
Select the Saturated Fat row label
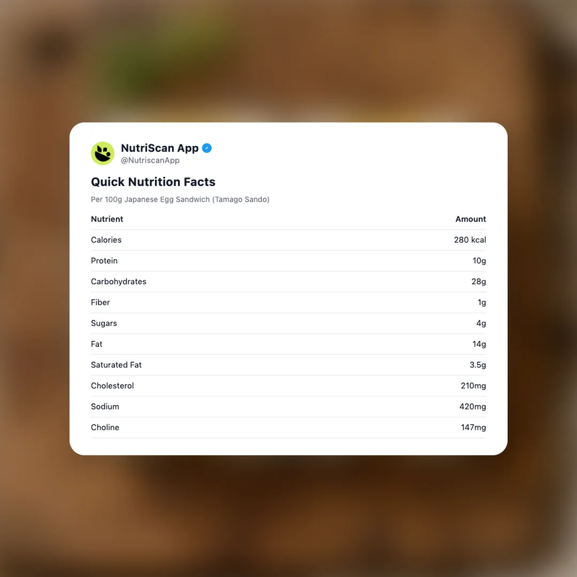click(116, 365)
